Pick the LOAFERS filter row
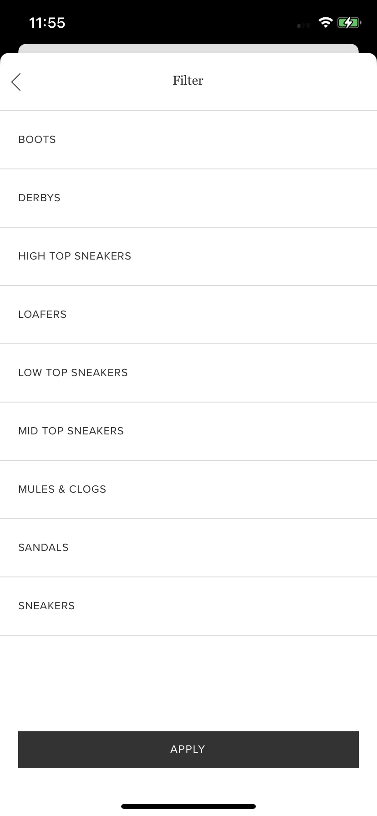The height and width of the screenshot is (816, 377). 188,315
